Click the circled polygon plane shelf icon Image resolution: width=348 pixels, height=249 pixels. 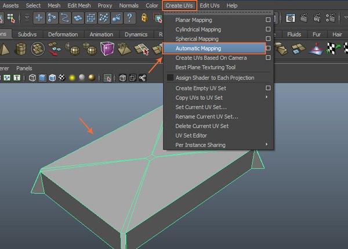[38, 49]
